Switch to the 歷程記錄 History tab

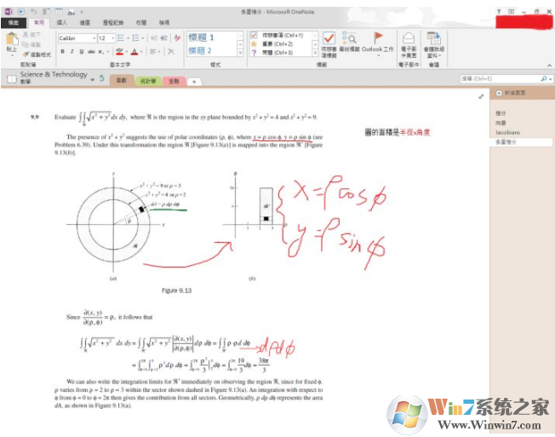coord(113,22)
